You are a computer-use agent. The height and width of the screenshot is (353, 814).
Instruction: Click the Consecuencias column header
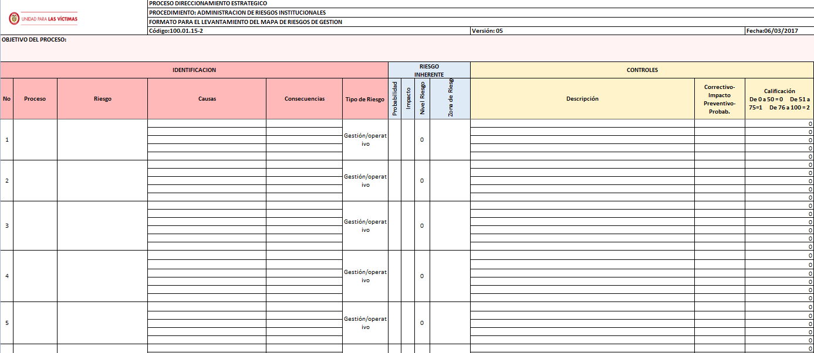[305, 99]
